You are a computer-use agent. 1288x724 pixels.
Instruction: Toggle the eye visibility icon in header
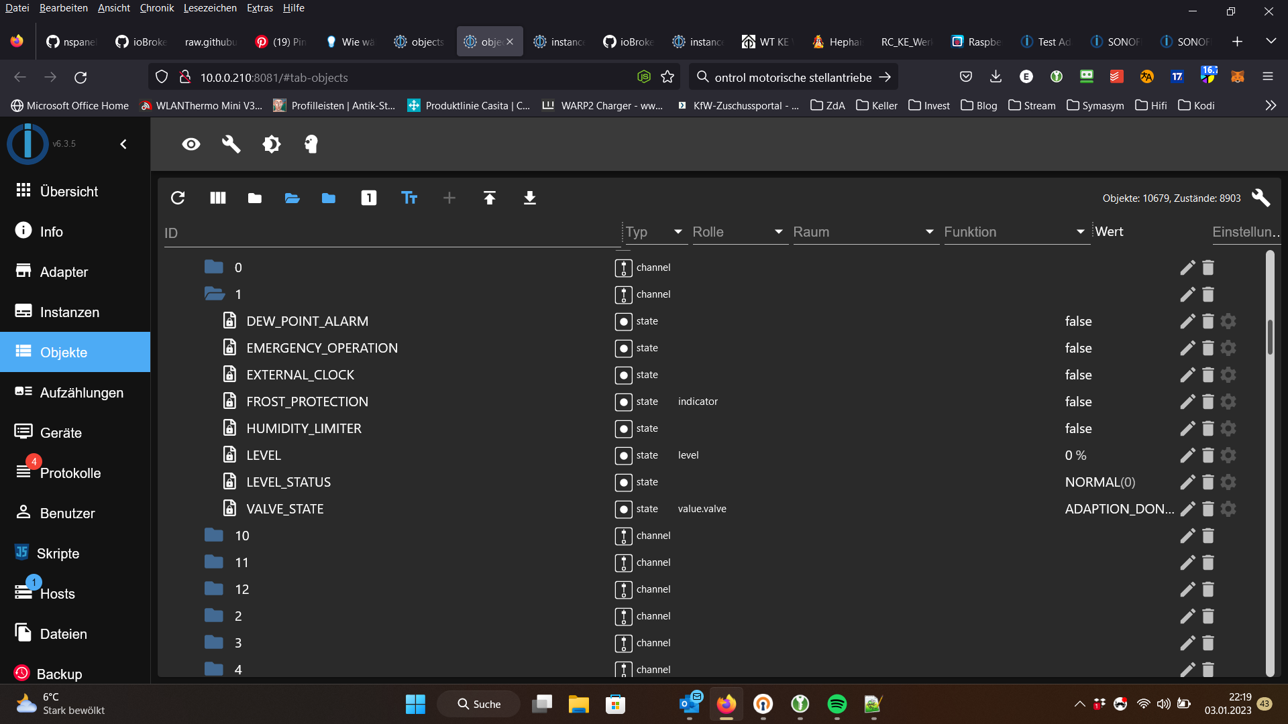pos(191,144)
